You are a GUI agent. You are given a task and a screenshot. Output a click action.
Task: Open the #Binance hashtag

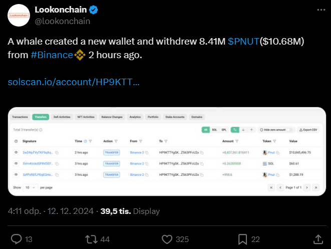[52, 55]
